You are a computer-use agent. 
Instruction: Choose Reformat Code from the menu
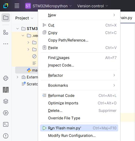point(79,95)
